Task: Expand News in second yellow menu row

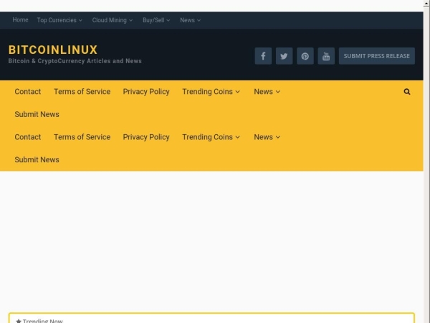Action: tap(267, 137)
